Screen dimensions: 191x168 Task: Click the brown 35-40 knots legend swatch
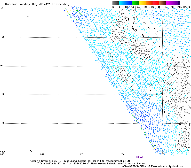(163, 3)
